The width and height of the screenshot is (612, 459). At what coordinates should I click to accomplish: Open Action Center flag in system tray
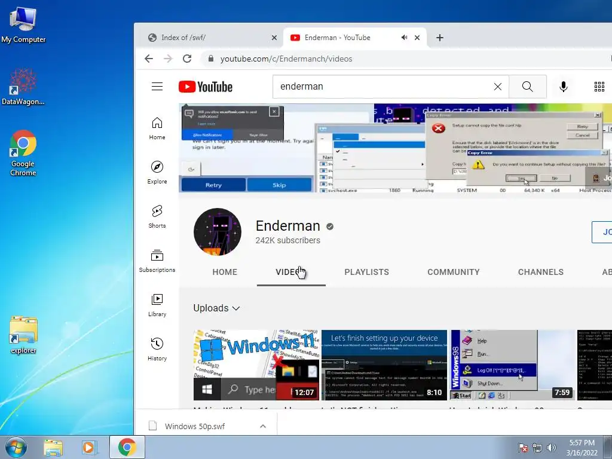pyautogui.click(x=522, y=448)
